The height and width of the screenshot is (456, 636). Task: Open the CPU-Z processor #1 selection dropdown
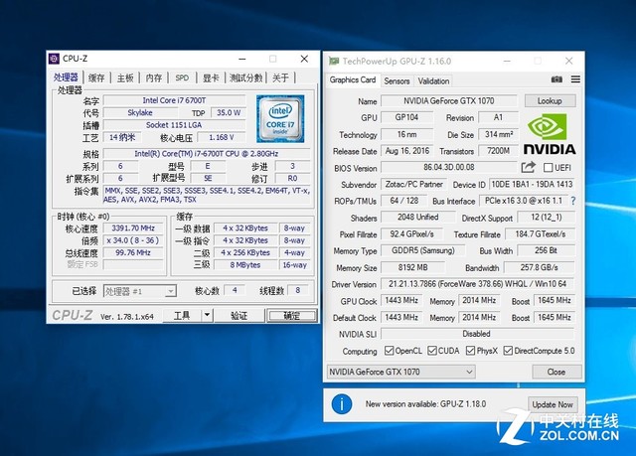point(140,291)
